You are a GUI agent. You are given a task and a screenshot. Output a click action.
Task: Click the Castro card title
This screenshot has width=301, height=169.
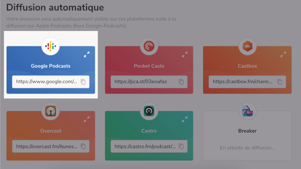(149, 131)
